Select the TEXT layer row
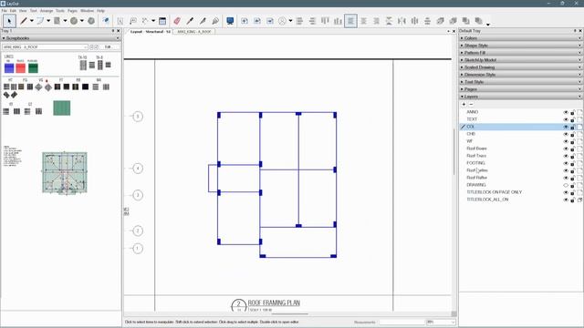Screen dimensions: 584x328 tap(521, 119)
